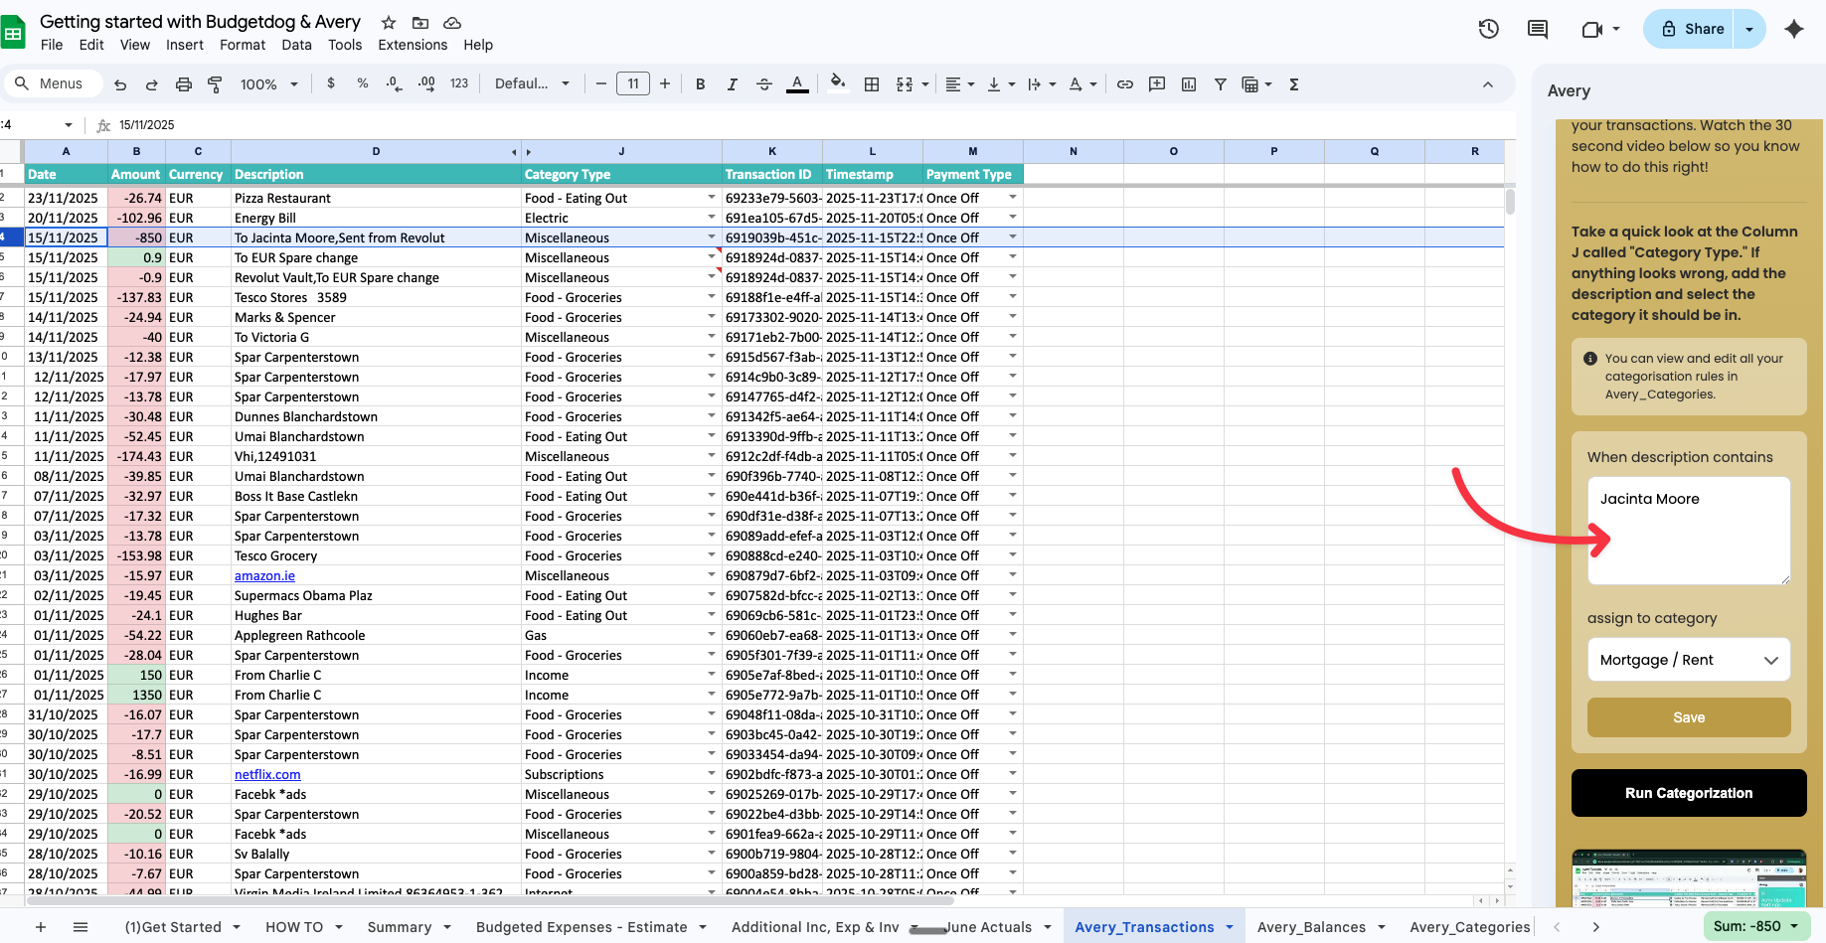Viewport: 1826px width, 943px height.
Task: Click the Run Categorization button
Action: [1688, 793]
